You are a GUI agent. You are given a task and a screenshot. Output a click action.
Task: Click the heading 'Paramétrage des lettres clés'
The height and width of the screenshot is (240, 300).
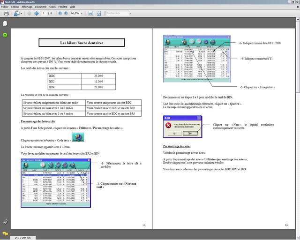[x=38, y=121]
